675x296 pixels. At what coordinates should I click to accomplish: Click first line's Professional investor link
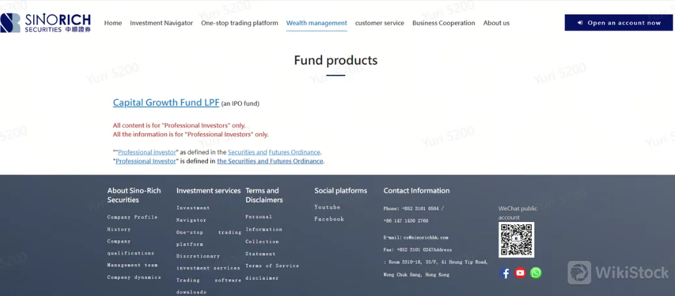point(147,152)
